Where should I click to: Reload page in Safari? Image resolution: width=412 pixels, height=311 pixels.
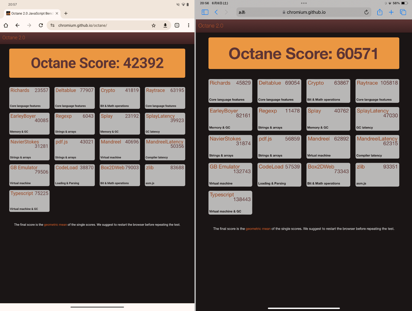(366, 12)
